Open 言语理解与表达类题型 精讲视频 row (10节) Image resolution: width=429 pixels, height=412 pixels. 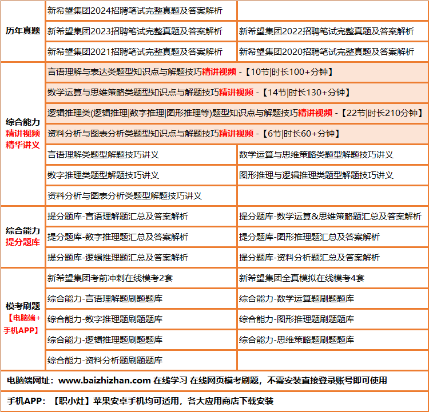[x=237, y=72]
